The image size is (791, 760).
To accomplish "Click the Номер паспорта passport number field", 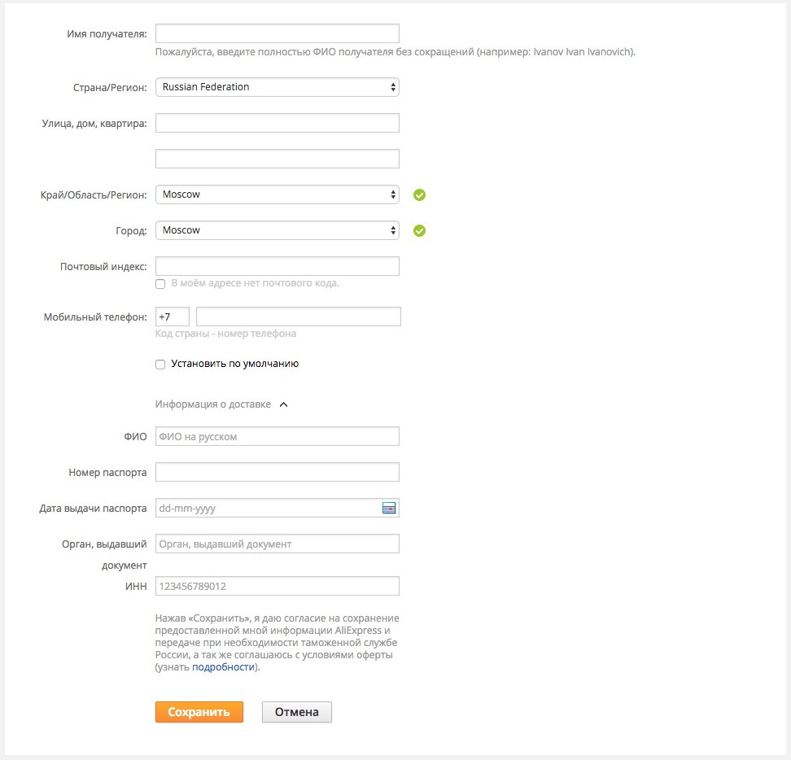I will pyautogui.click(x=277, y=472).
